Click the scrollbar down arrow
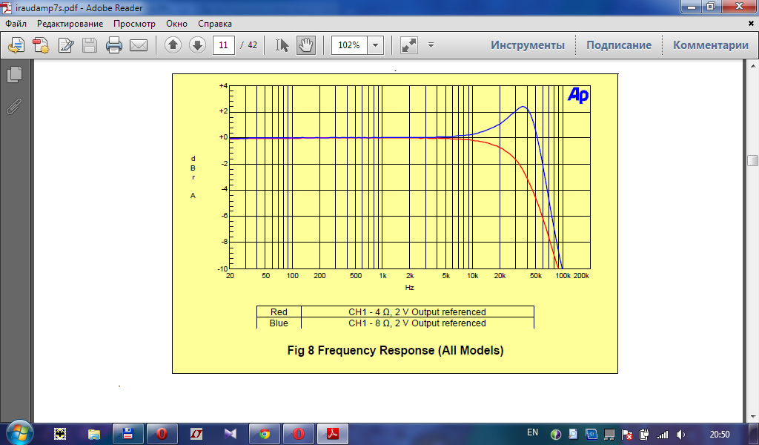759x445 pixels. tap(753, 416)
